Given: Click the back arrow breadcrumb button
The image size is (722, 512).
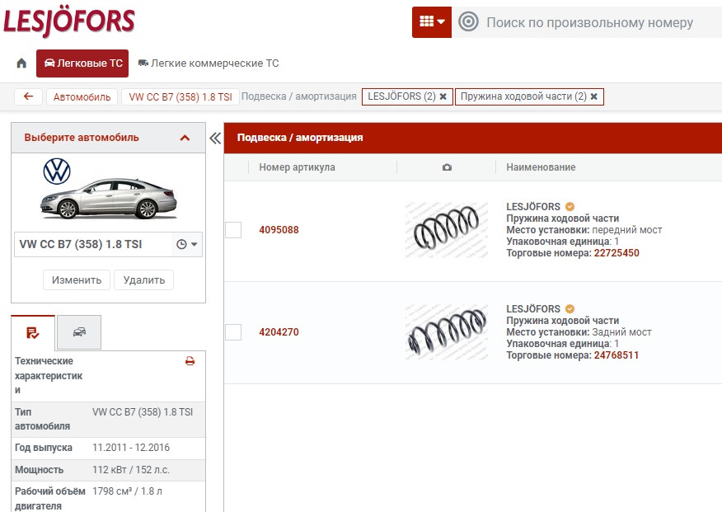Looking at the screenshot, I should 29,96.
